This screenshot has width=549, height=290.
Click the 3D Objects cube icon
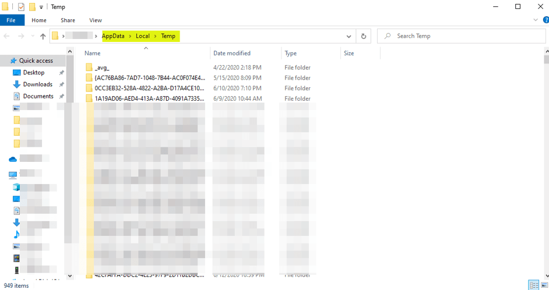[16, 187]
